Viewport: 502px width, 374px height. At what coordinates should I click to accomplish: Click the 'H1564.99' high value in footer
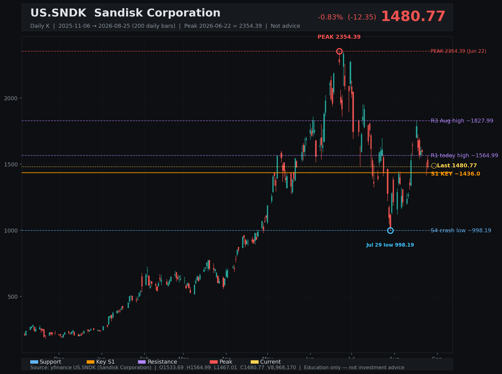click(x=199, y=368)
